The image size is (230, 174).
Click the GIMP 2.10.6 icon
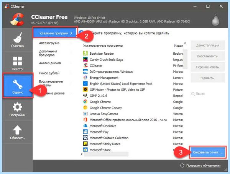pos(85,96)
